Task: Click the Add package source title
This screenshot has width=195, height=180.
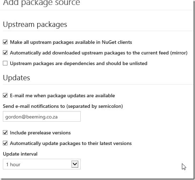Action: (41, 3)
